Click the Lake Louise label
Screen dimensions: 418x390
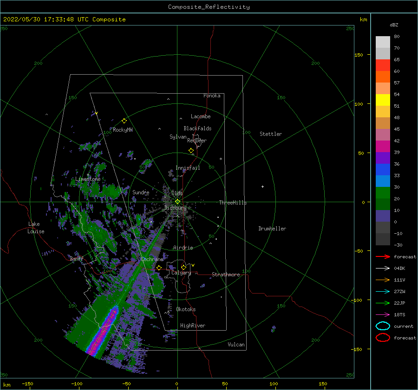[36, 228]
